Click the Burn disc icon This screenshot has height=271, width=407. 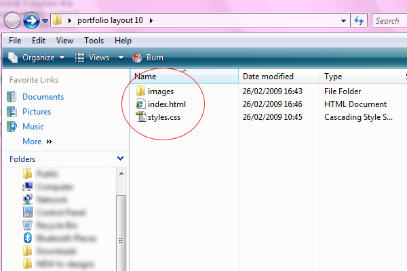point(137,58)
